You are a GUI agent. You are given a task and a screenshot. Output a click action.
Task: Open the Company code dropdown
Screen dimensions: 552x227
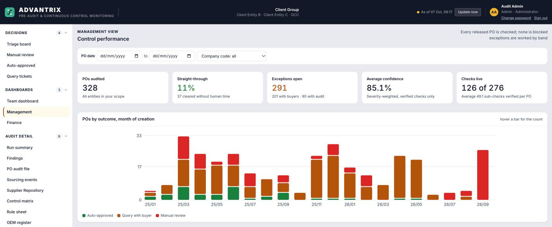232,56
